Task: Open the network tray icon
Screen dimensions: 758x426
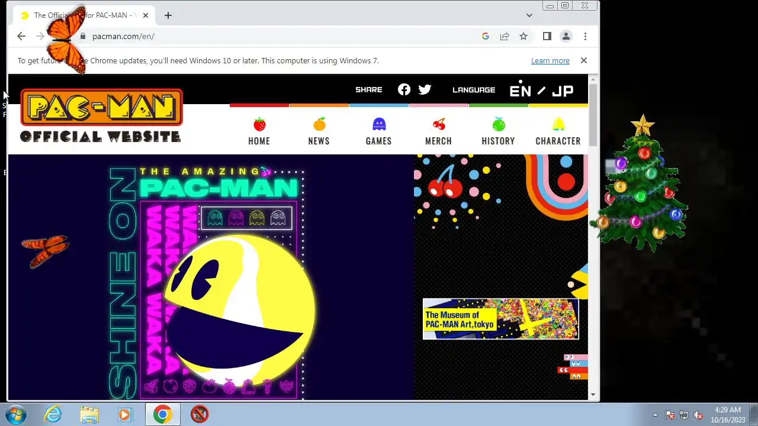Action: (x=684, y=415)
